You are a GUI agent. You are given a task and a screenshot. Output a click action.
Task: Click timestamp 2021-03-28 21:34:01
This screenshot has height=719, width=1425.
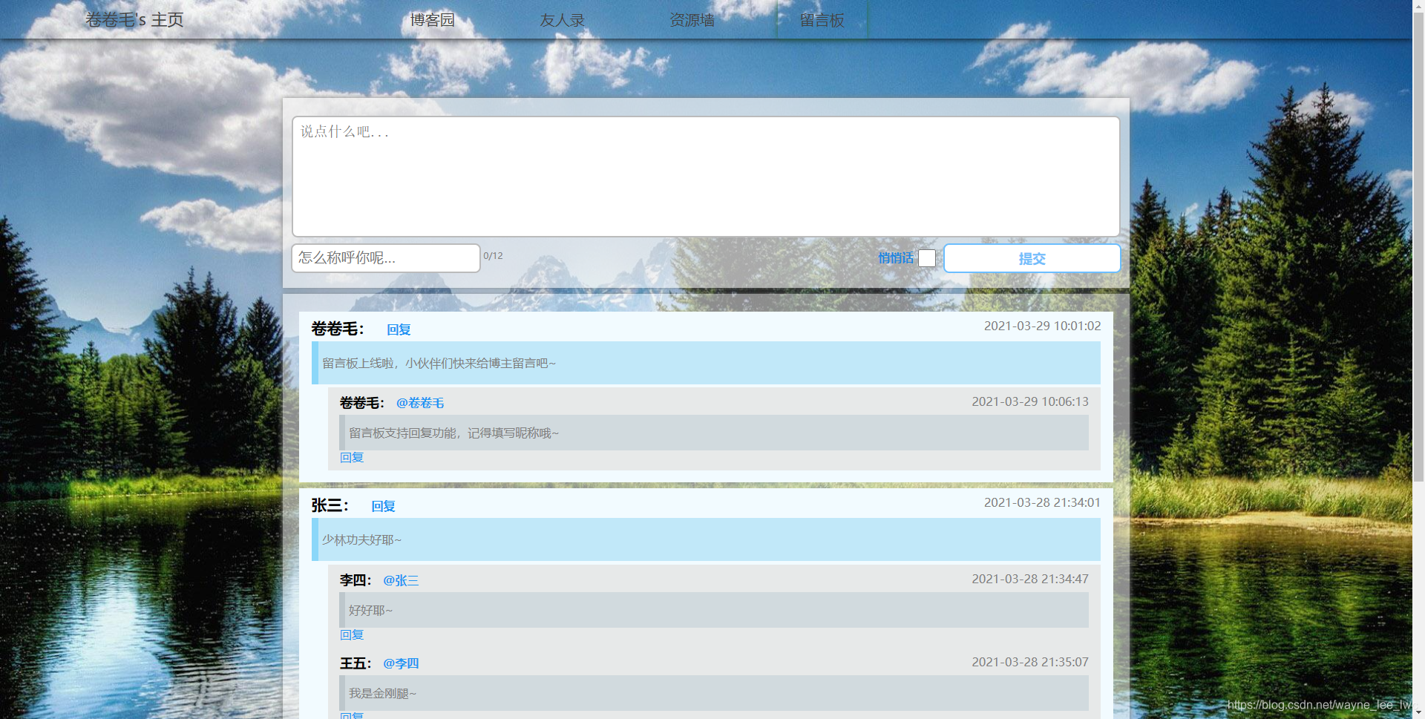[1042, 502]
